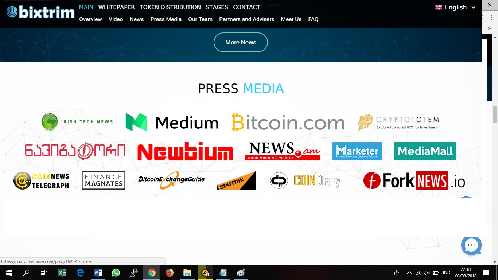
Task: Click the More News button
Action: click(x=241, y=42)
